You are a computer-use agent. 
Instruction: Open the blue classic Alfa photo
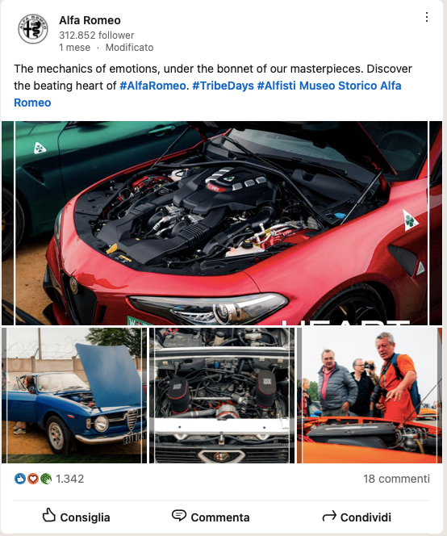coord(74,396)
